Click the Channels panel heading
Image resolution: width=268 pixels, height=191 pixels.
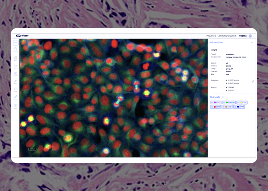coord(215,97)
